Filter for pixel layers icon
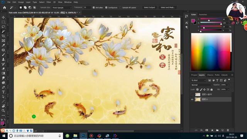The image size is (247, 139). 210,80
